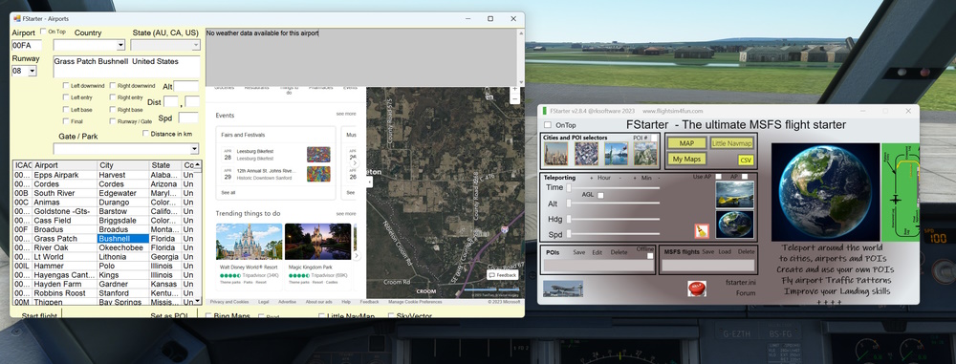Click the small earth globe thumbnail

point(734,224)
